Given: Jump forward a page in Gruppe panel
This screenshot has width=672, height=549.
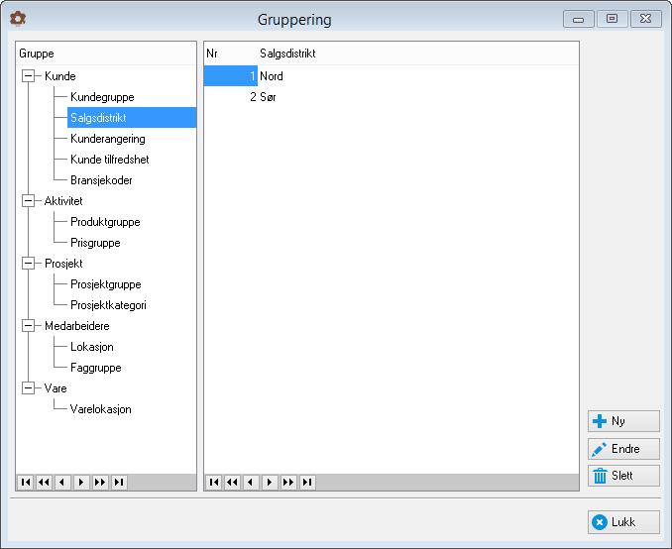Looking at the screenshot, I should click(x=100, y=483).
